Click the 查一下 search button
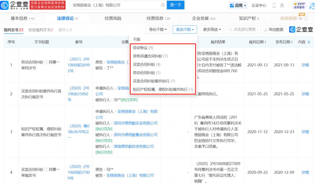 coord(175,5)
